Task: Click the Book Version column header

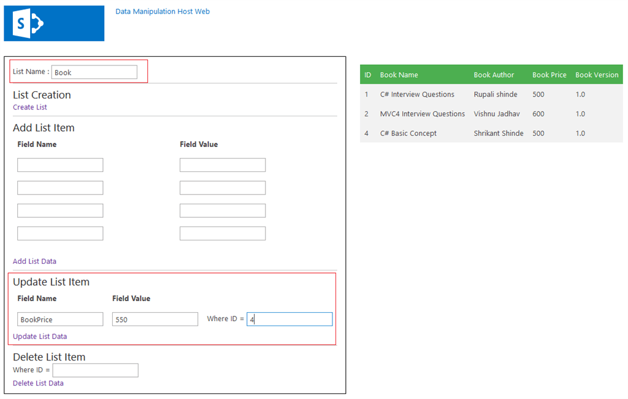Action: 597,75
